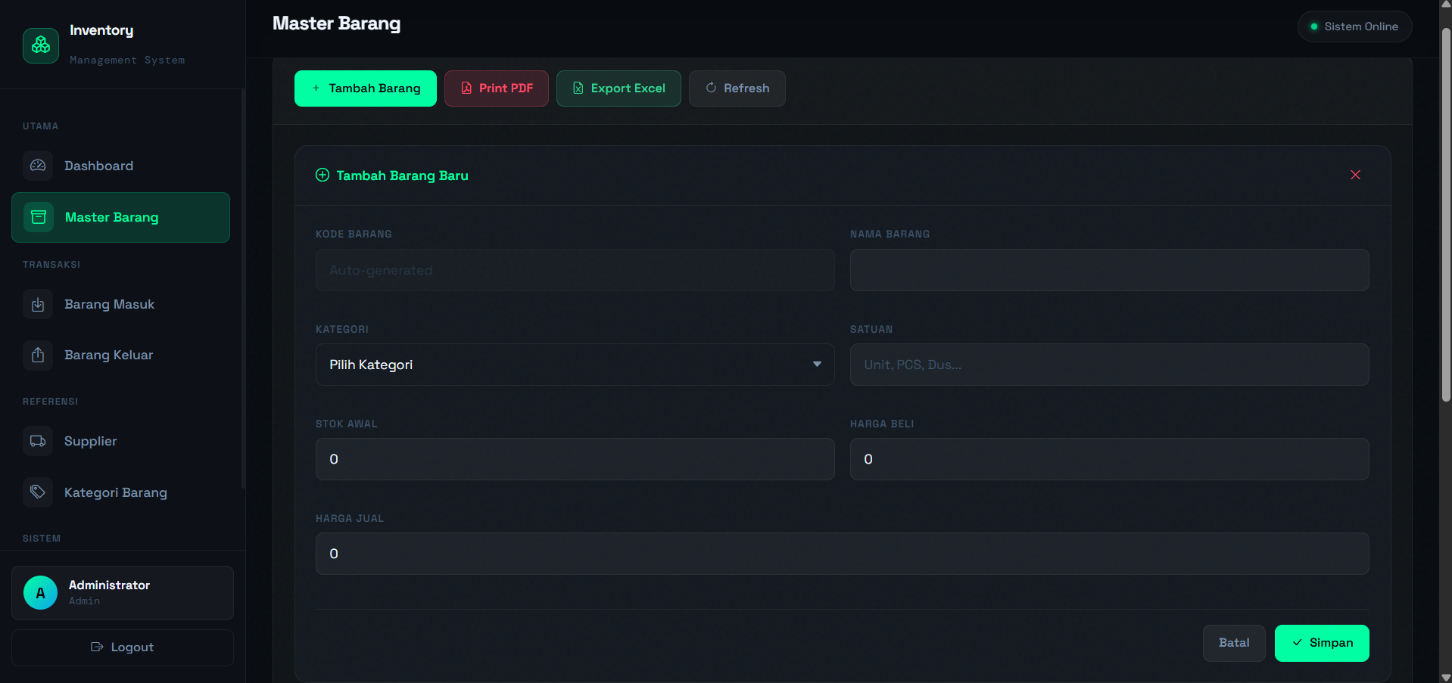Screen dimensions: 1452x683
Task: Save the form with Simpan
Action: coord(1322,643)
